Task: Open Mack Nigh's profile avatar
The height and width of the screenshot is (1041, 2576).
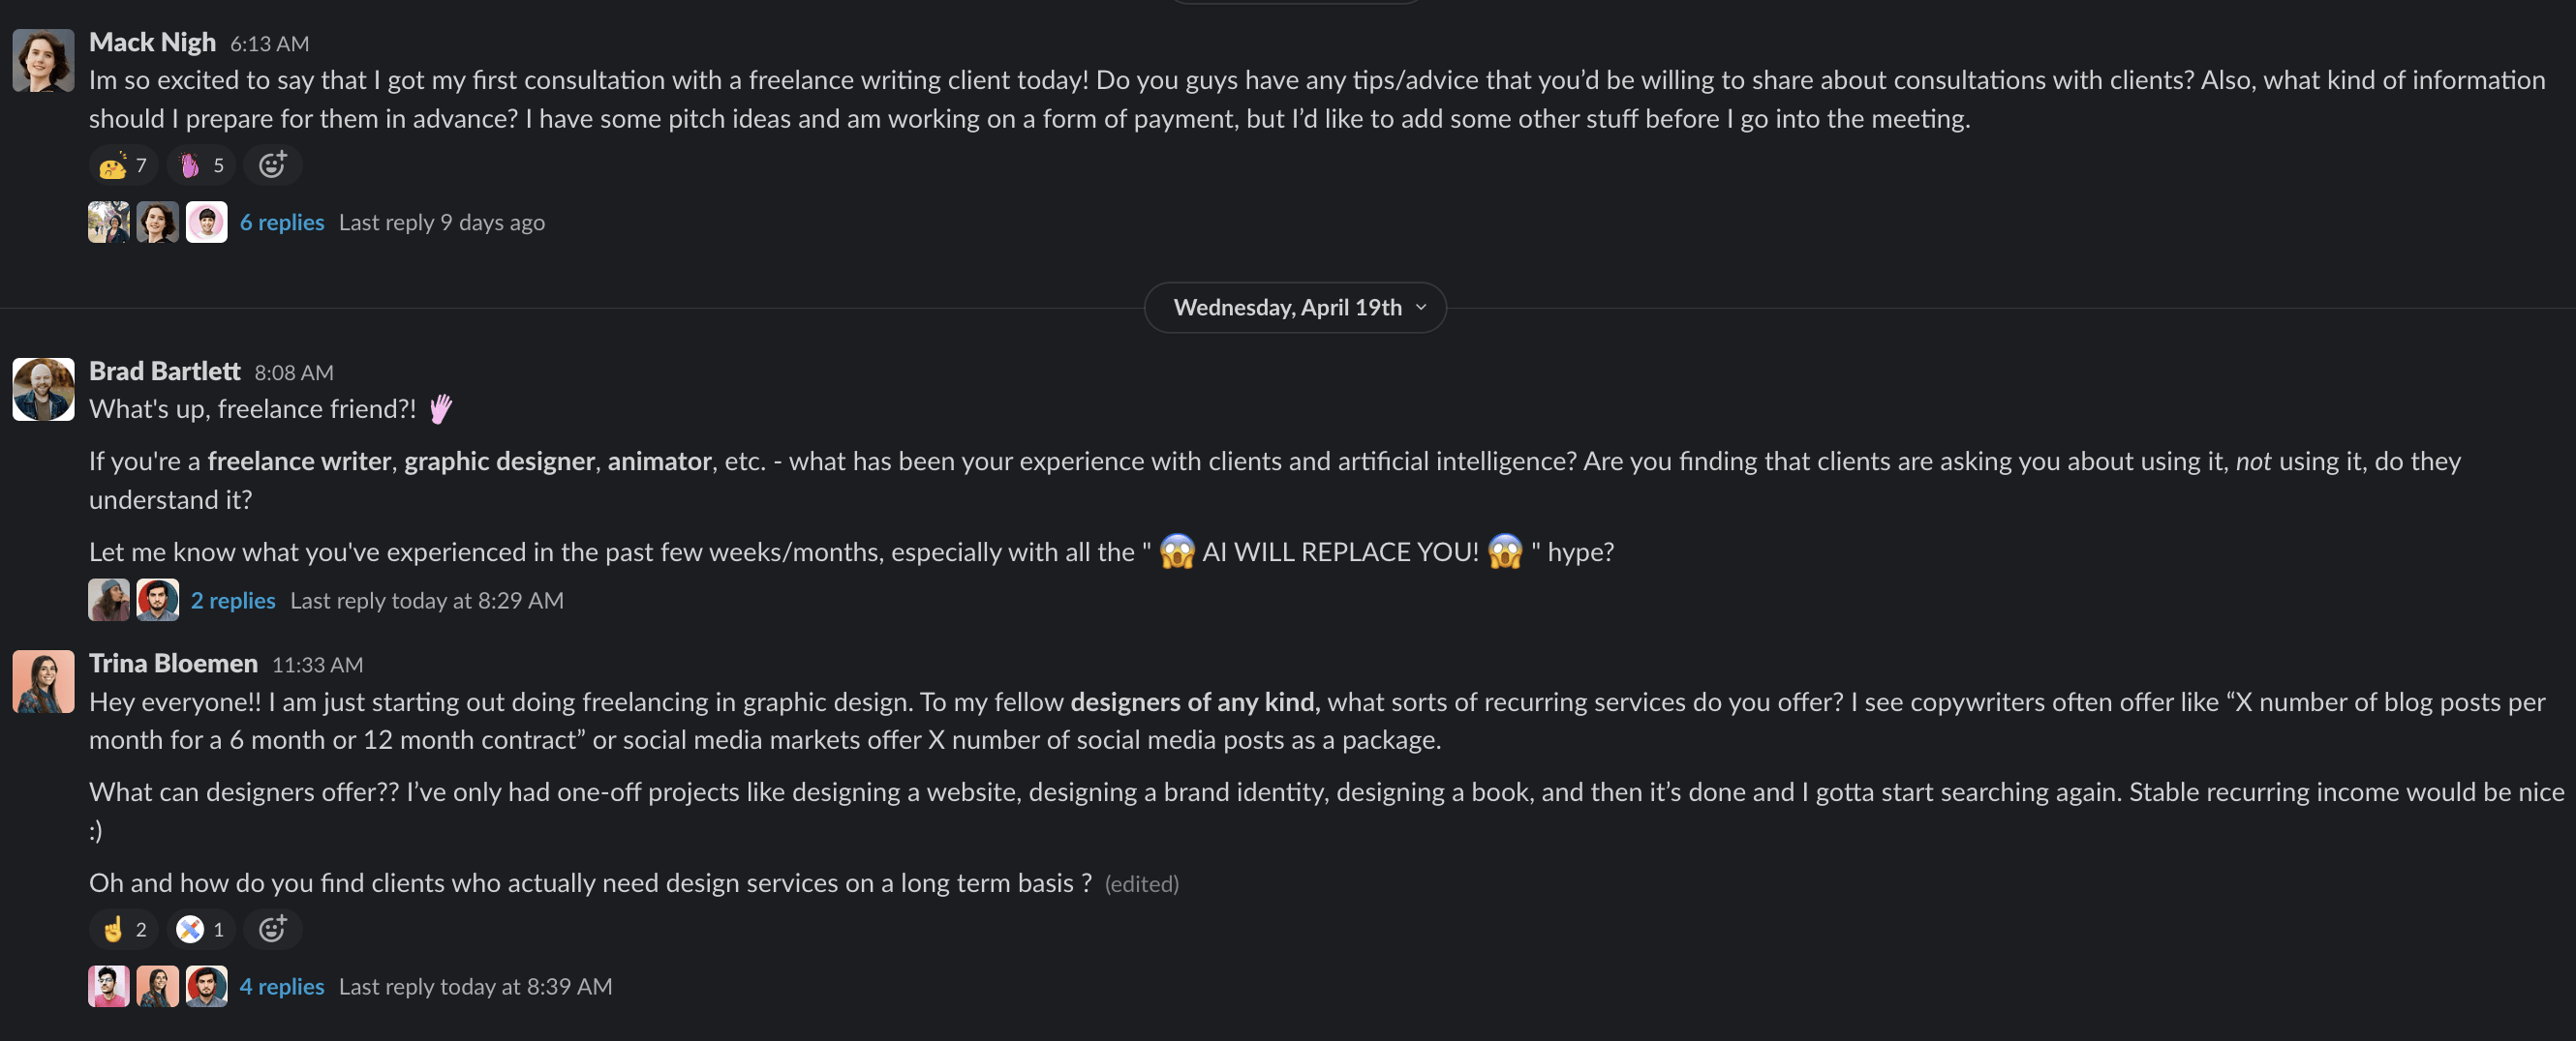Action: [44, 60]
